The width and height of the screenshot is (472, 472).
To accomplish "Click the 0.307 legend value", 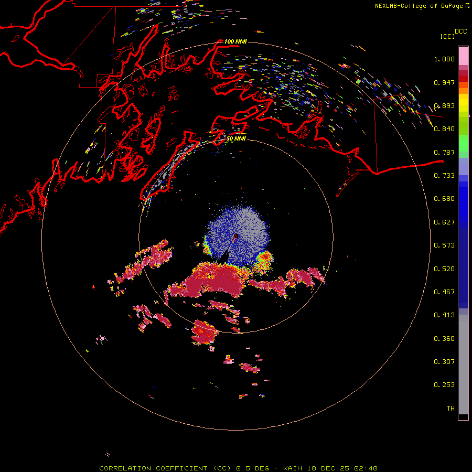I will tap(444, 362).
